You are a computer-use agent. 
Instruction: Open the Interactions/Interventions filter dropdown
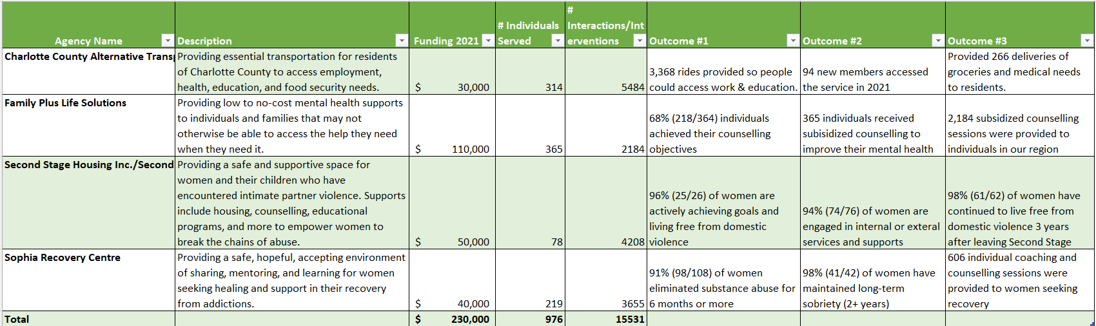640,41
